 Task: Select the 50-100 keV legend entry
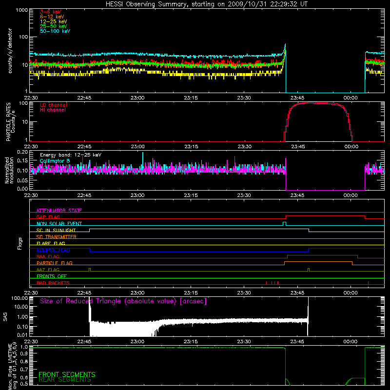55,31
